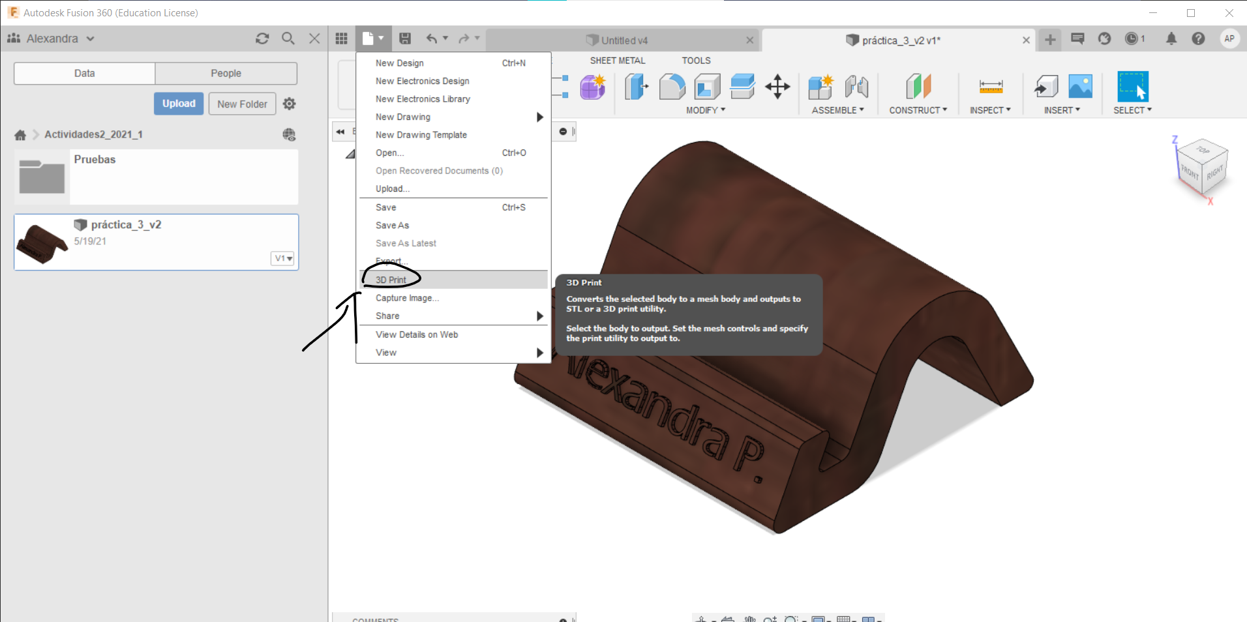Switch to the Untitled v4 document tab
Screen dimensions: 1247x622
point(616,40)
